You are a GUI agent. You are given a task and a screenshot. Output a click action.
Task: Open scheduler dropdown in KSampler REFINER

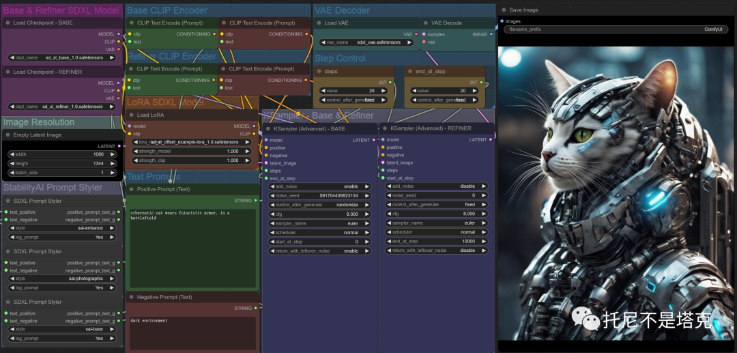click(x=436, y=232)
